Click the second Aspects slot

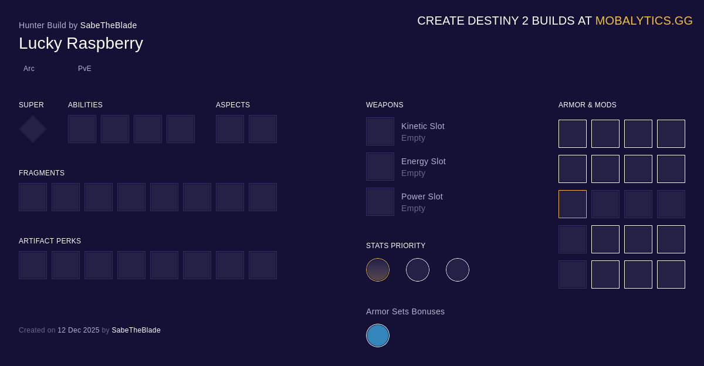coord(263,129)
